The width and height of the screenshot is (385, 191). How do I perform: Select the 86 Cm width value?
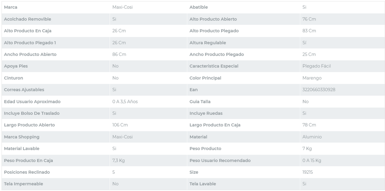coord(119,54)
